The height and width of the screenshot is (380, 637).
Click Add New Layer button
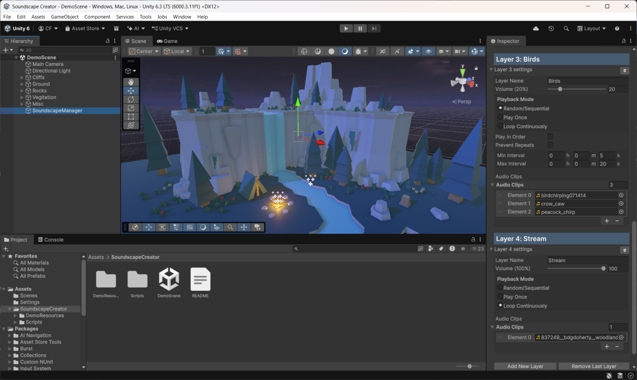tap(525, 366)
